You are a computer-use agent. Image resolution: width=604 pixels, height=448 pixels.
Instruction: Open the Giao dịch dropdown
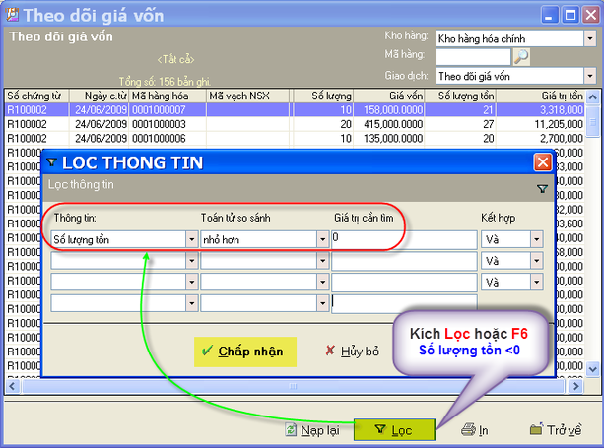coord(590,75)
